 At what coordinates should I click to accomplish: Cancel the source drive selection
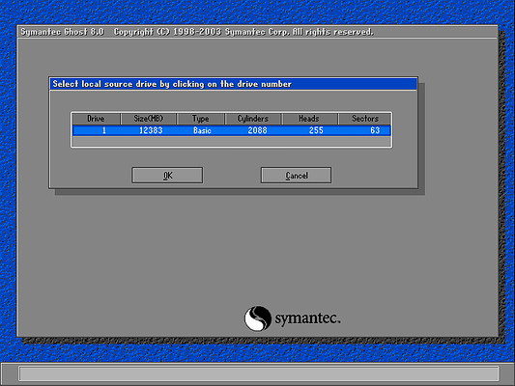[296, 175]
